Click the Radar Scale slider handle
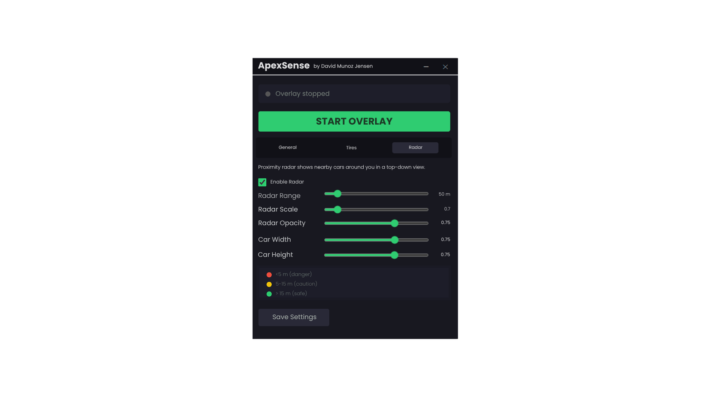 338,209
